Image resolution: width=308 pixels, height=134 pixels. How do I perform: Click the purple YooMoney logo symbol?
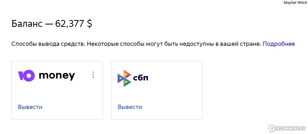click(26, 76)
